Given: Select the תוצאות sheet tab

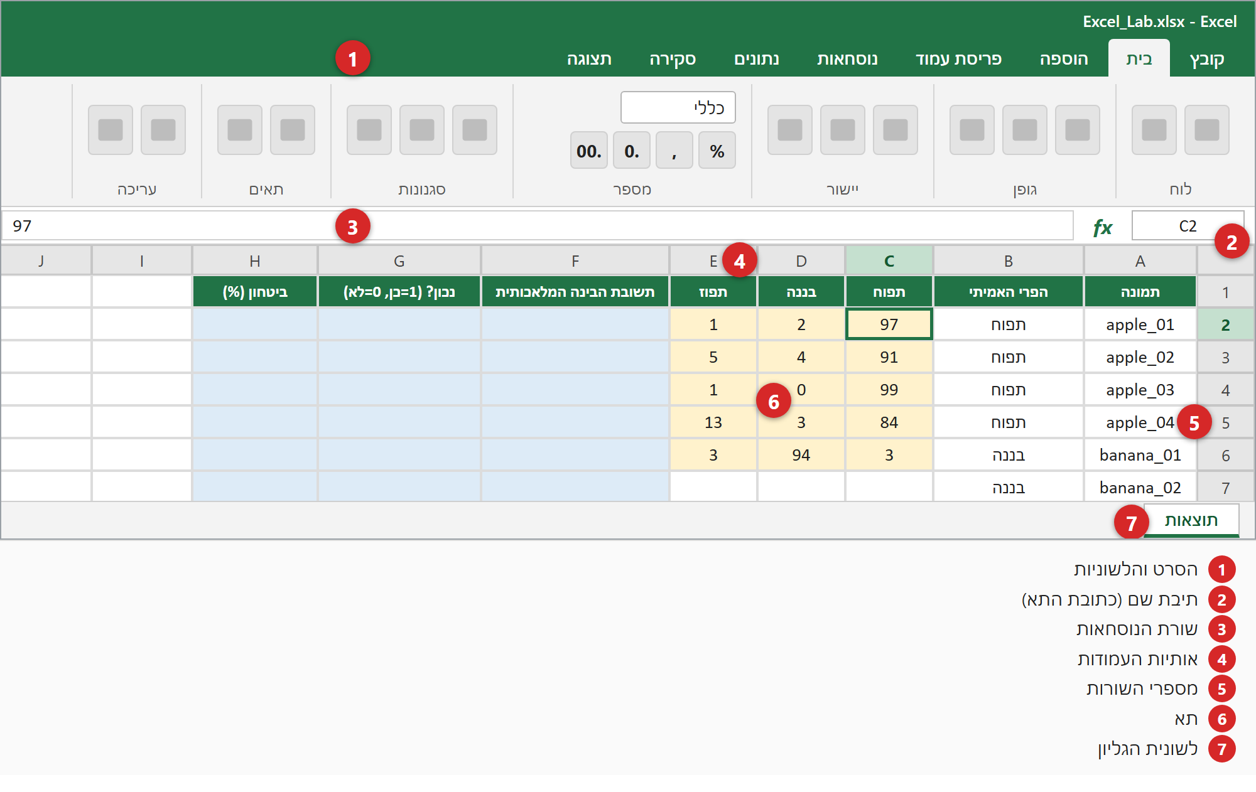Looking at the screenshot, I should (x=1191, y=520).
